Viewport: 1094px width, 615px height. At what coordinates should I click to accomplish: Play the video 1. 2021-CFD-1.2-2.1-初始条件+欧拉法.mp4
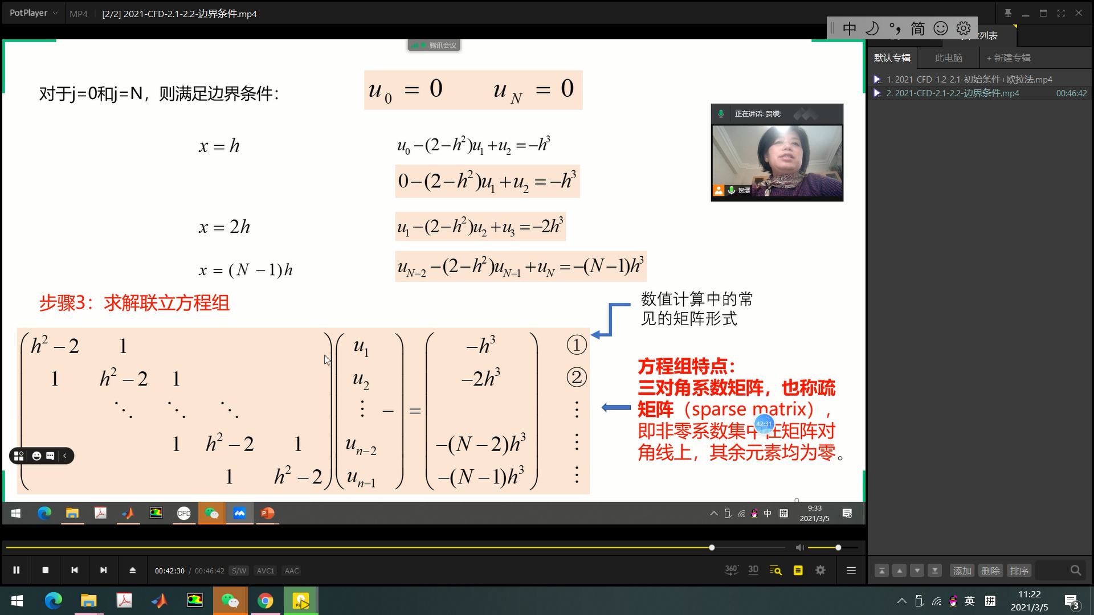969,79
